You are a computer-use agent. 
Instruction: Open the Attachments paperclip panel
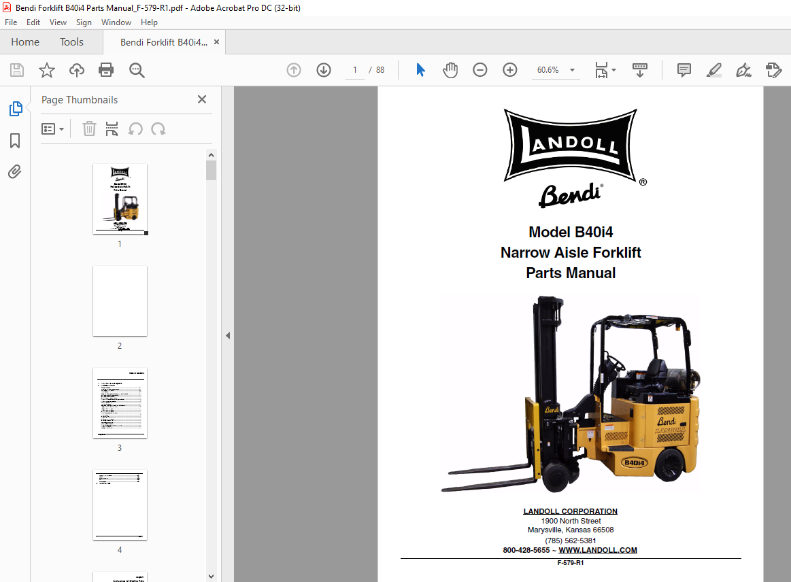(x=15, y=171)
